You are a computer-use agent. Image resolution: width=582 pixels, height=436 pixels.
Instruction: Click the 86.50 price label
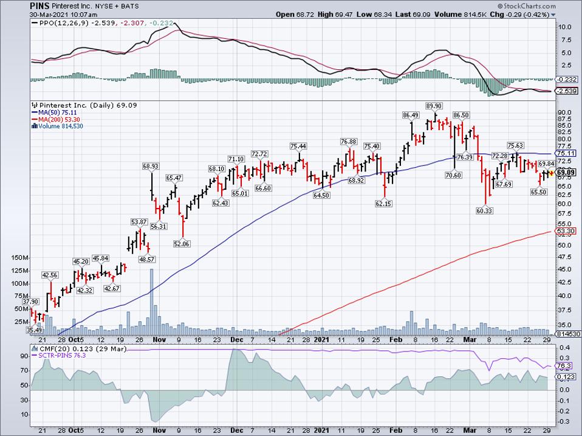(461, 116)
